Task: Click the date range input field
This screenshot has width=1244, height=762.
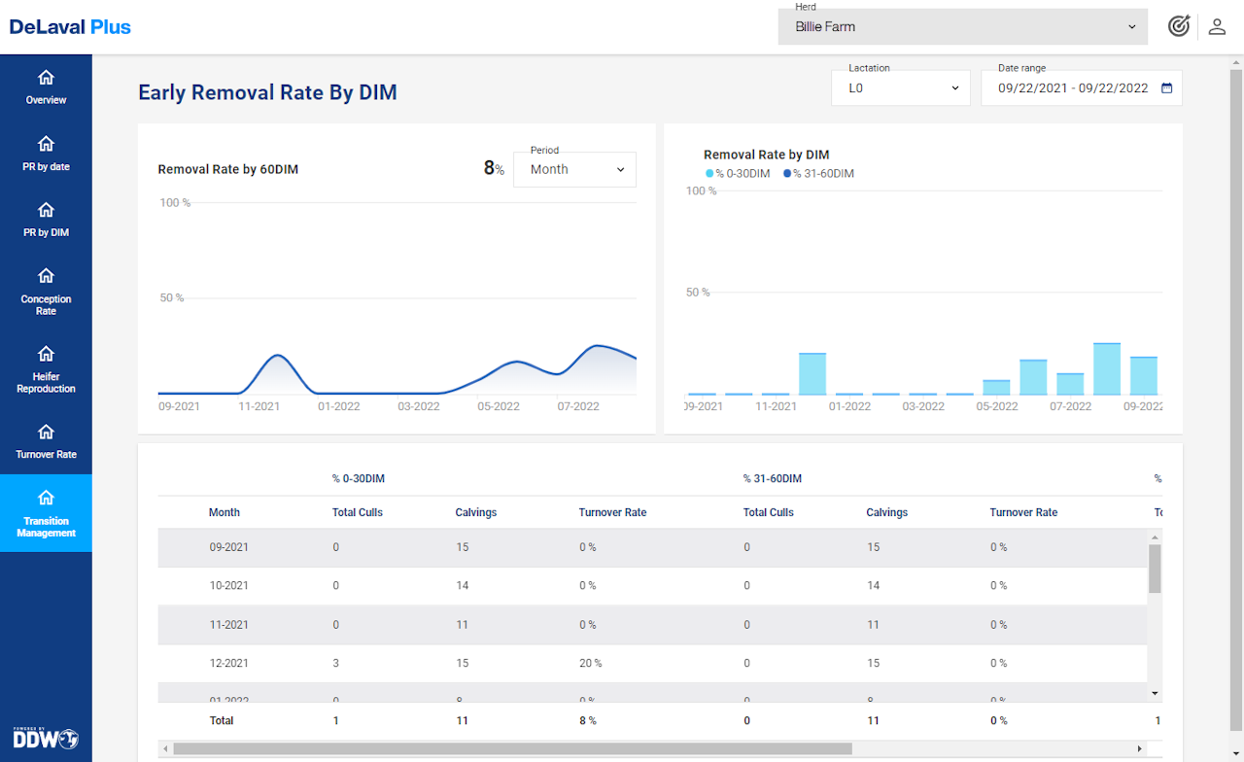Action: 1072,87
